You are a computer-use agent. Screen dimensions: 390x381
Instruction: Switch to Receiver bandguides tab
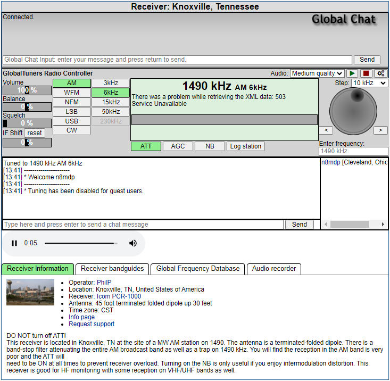(x=112, y=269)
